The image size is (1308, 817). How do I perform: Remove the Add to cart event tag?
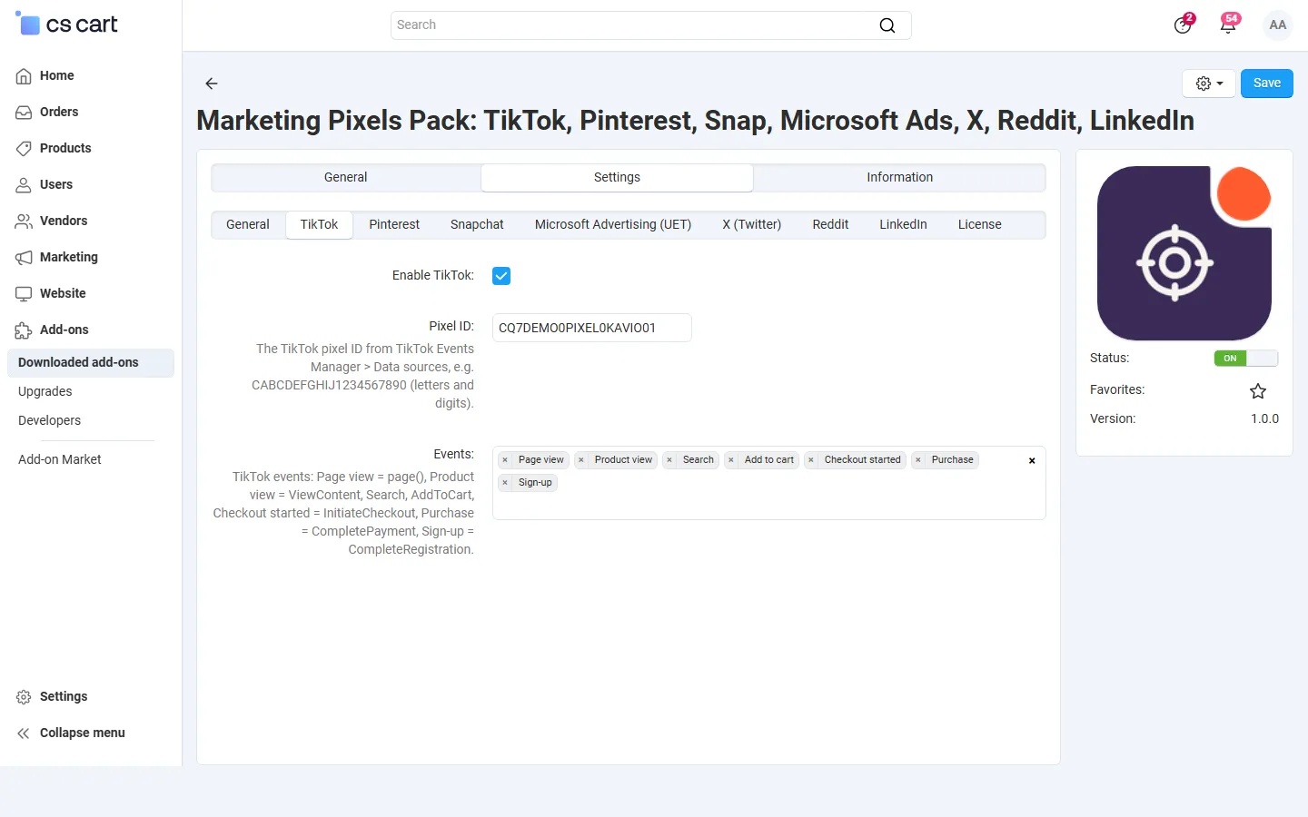point(731,460)
